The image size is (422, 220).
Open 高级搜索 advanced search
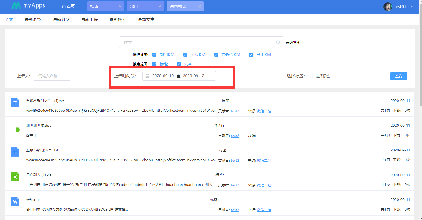tap(293, 42)
